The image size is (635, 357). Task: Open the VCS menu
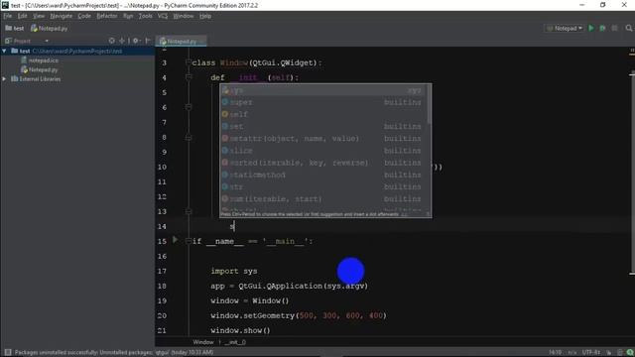[163, 16]
